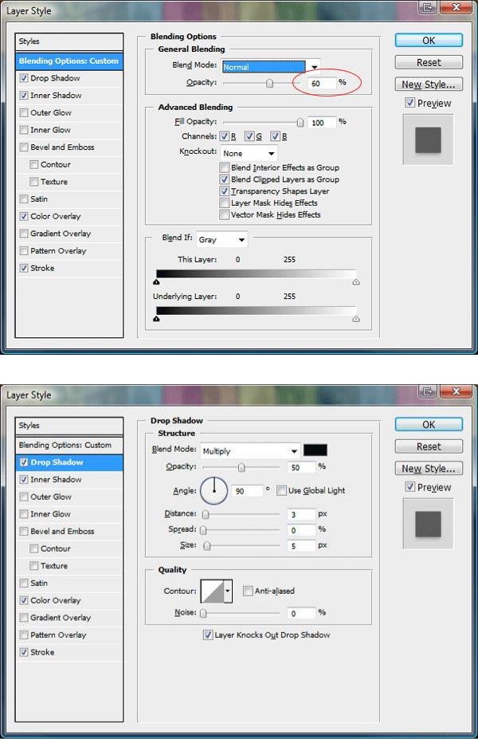This screenshot has height=739, width=478.
Task: Click Underlying Layer white point slider triangle
Action: tap(356, 319)
